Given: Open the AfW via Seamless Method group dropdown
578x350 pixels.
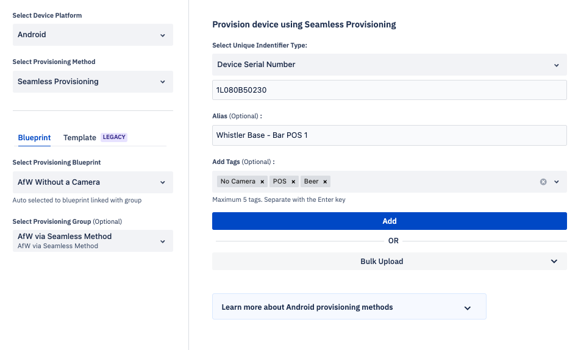Looking at the screenshot, I should coord(93,241).
